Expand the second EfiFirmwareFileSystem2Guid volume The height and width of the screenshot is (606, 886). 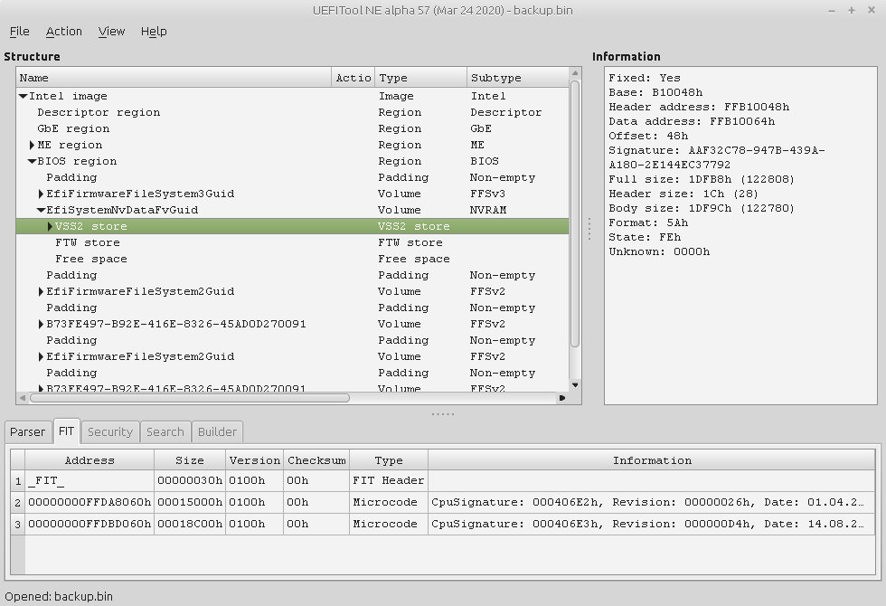coord(41,356)
